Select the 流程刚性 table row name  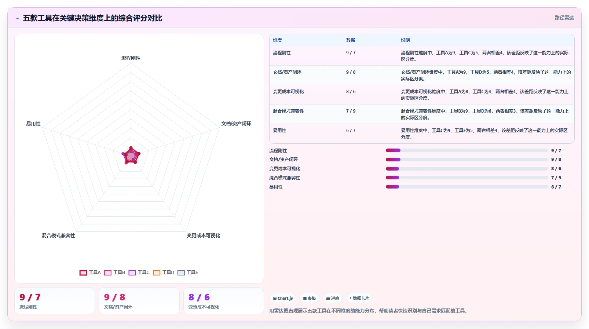point(282,53)
